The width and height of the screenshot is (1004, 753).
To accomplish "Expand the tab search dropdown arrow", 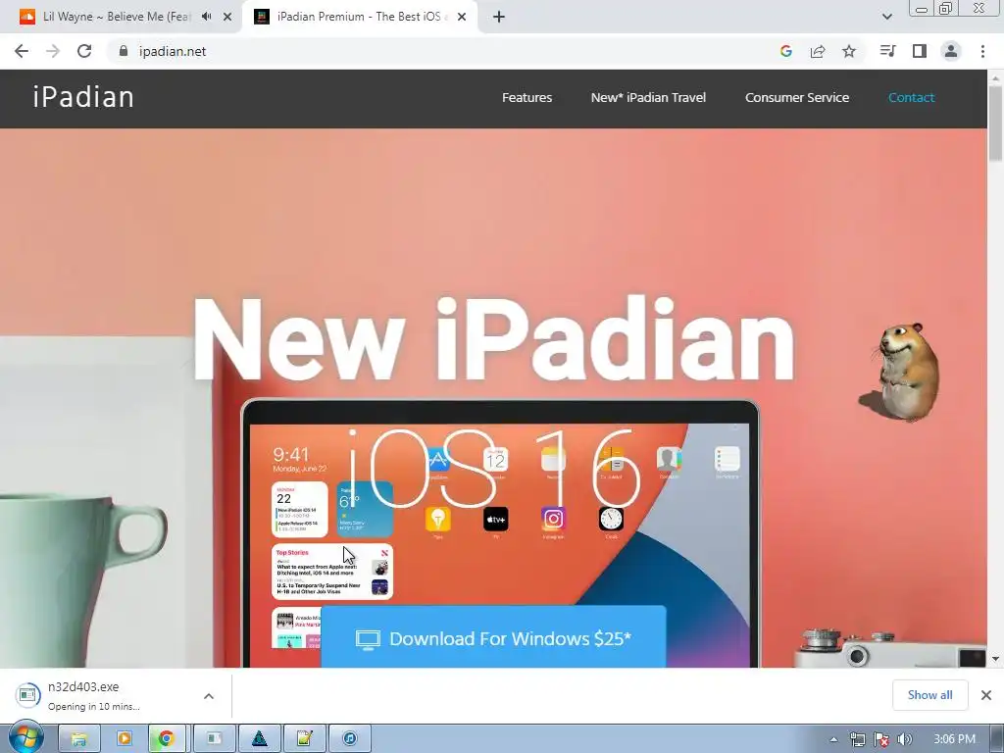I will (x=886, y=17).
